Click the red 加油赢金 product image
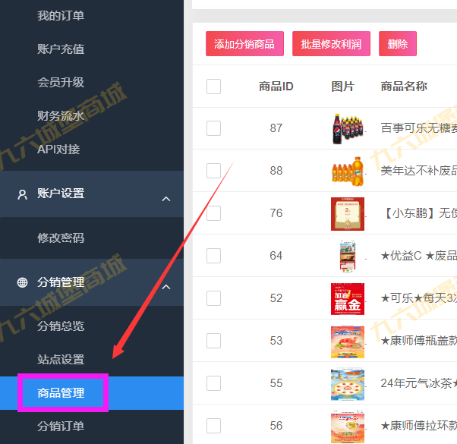The height and width of the screenshot is (444, 457). point(348,298)
